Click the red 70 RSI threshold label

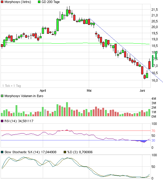[153, 131]
